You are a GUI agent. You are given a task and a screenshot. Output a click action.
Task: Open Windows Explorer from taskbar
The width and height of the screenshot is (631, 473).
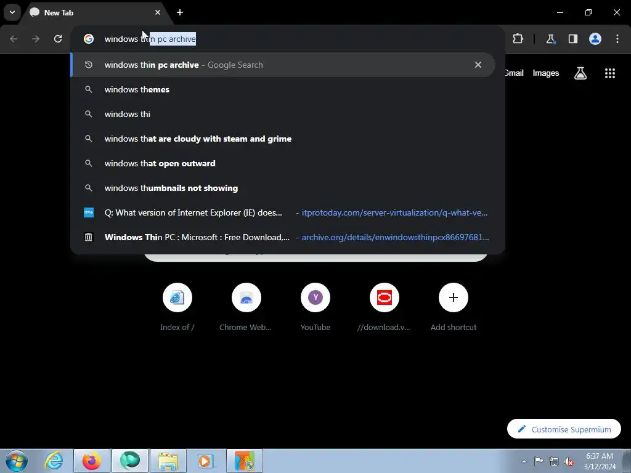(168, 461)
